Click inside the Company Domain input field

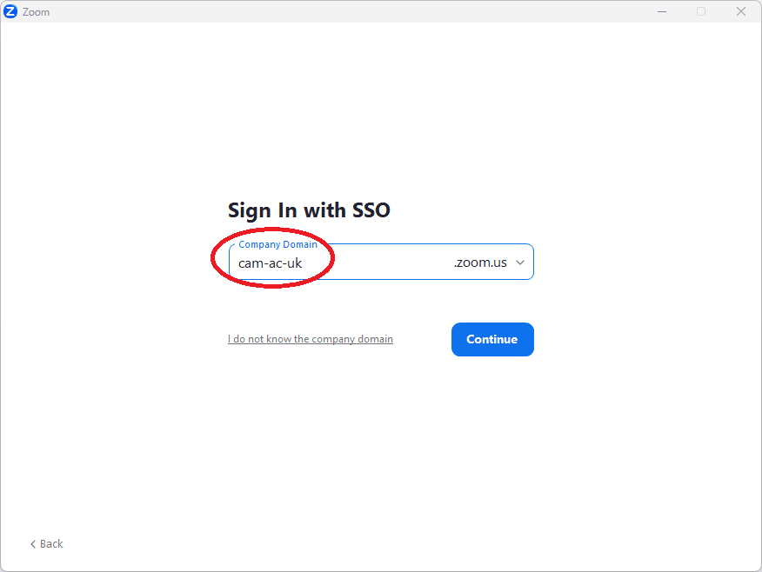[x=383, y=263]
